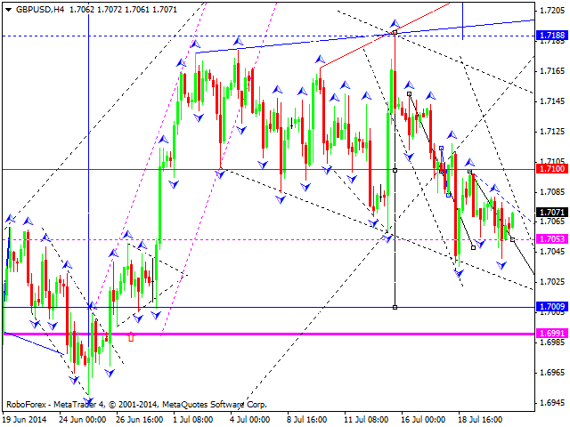Click the GBPUSD,H4 chart title
The height and width of the screenshot is (427, 570).
(x=34, y=7)
